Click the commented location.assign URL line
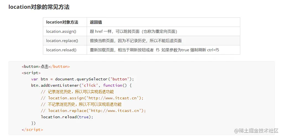The height and width of the screenshot is (138, 283). 92,98
